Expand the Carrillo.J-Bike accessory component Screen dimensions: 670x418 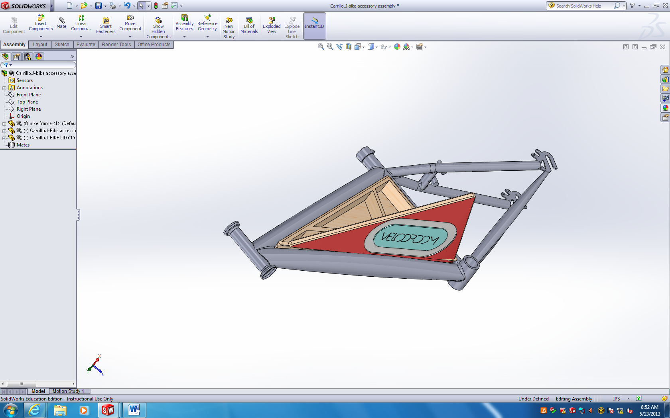[x=4, y=131]
